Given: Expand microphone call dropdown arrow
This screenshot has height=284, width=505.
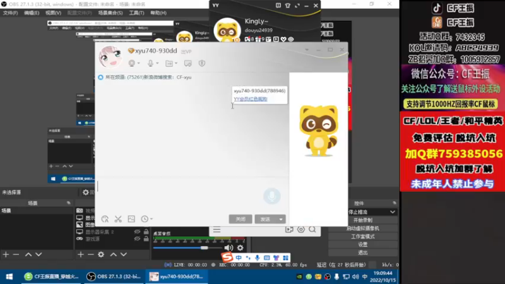Looking at the screenshot, I should (x=157, y=64).
